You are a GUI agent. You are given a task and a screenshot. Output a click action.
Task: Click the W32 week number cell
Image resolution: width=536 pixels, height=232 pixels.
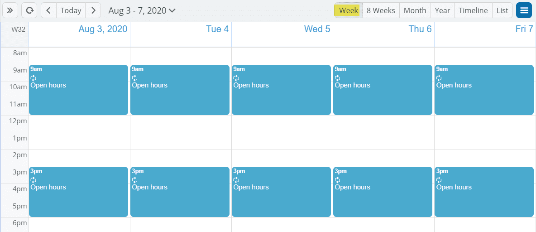pyautogui.click(x=18, y=29)
